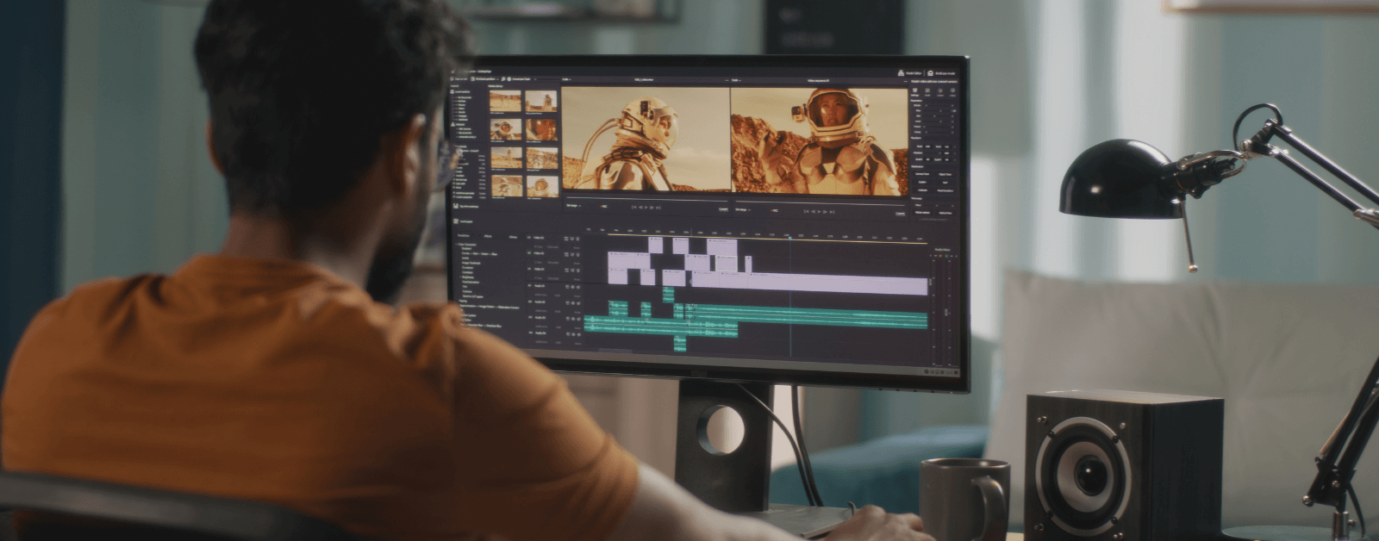Open the Set range dropdown under right preview
1379x541 pixels.
click(x=743, y=209)
